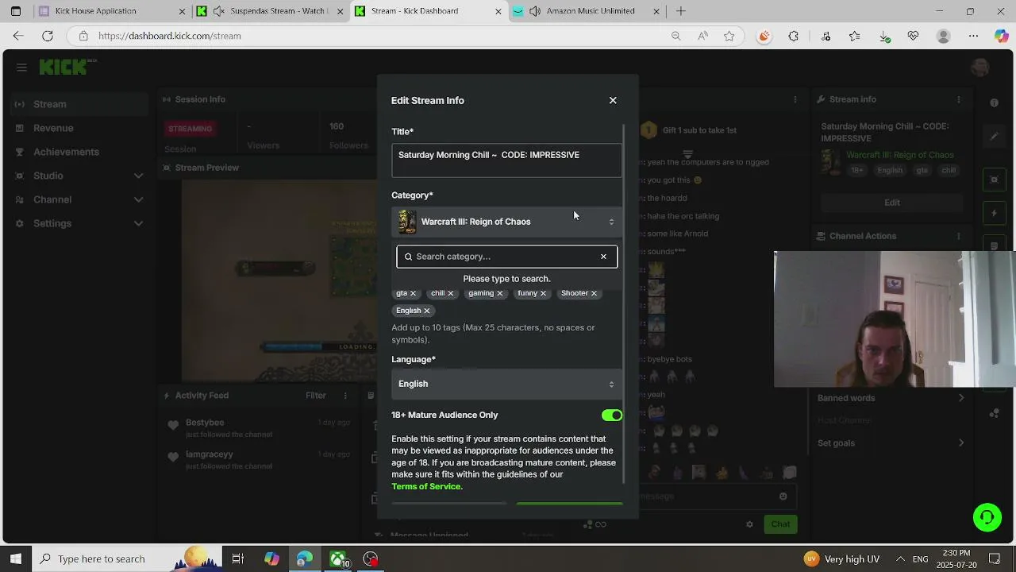Open the Language dropdown set to English
The width and height of the screenshot is (1016, 572).
pyautogui.click(x=506, y=384)
